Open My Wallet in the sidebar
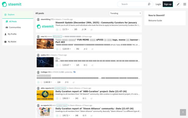This screenshot has width=188, height=118. tap(12, 42)
